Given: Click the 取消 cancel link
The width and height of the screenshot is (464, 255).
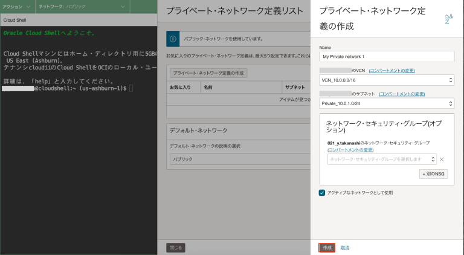Looking at the screenshot, I should point(344,248).
